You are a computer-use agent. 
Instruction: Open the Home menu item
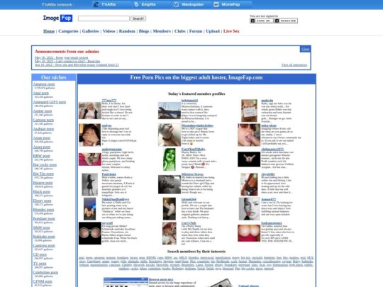[x=49, y=31]
